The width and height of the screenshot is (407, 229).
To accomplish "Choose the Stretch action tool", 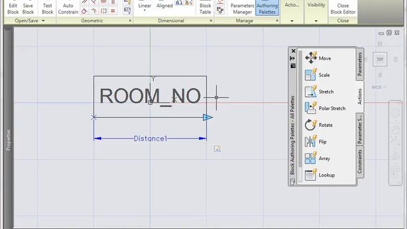I will coord(319,92).
